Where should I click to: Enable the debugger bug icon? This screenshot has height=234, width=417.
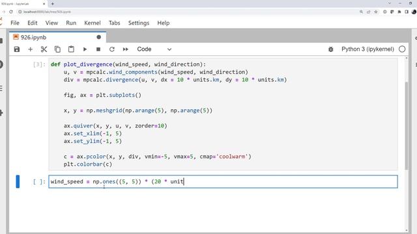330,49
